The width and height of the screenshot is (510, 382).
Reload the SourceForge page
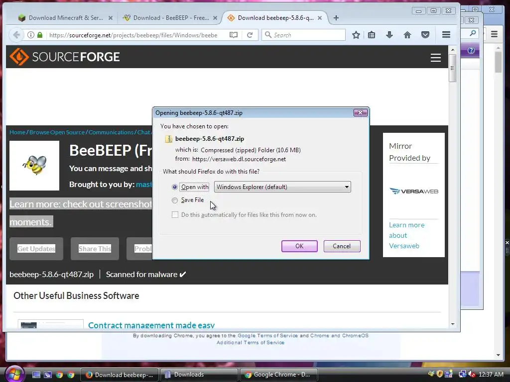[x=250, y=35]
